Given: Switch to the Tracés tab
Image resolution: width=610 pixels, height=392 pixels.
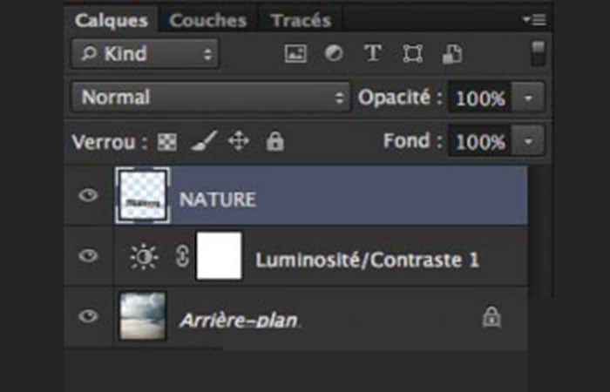Looking at the screenshot, I should (x=301, y=20).
